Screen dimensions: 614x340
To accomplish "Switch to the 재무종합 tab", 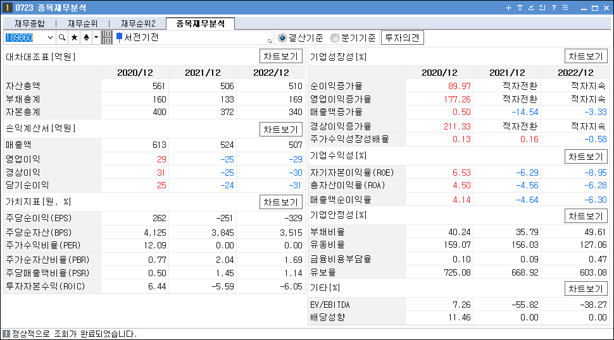I will click(30, 23).
